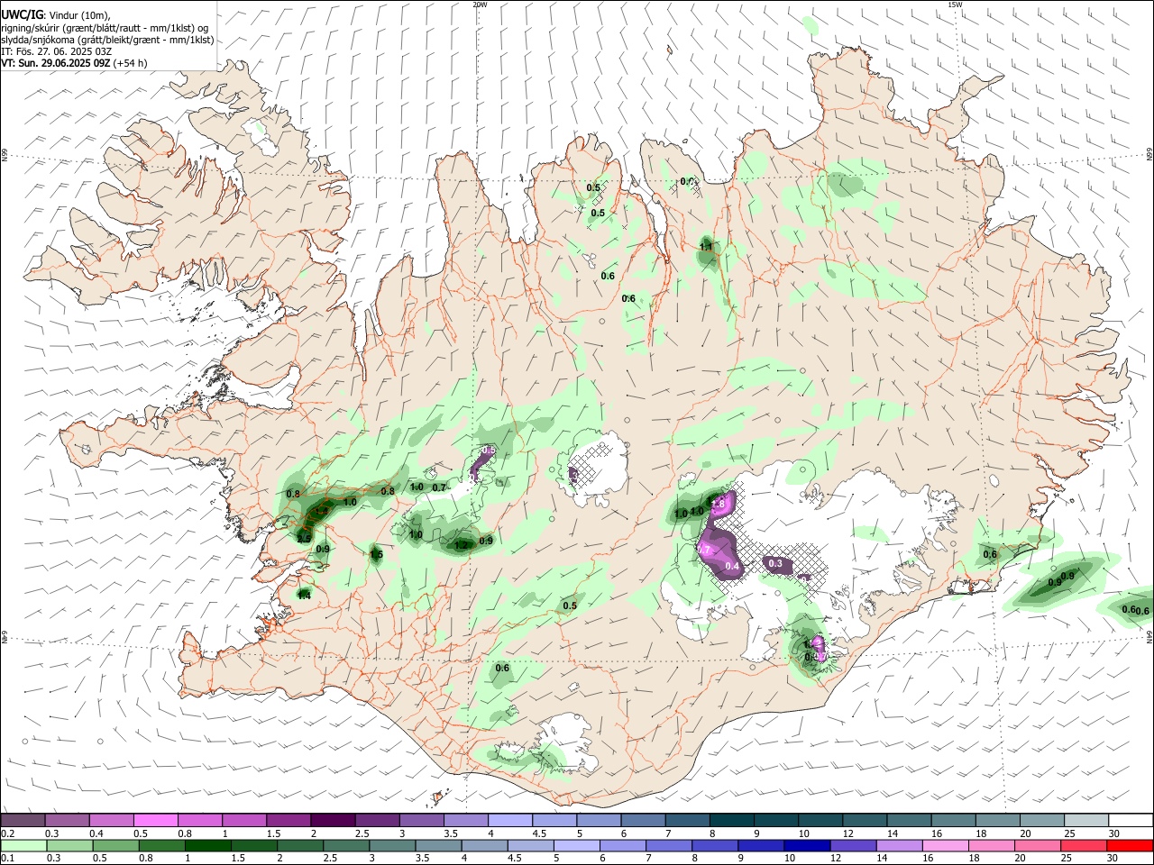
Task: Click the 'IT: Fös. 27. 06. 2025 03Z' line
Action: coord(56,51)
